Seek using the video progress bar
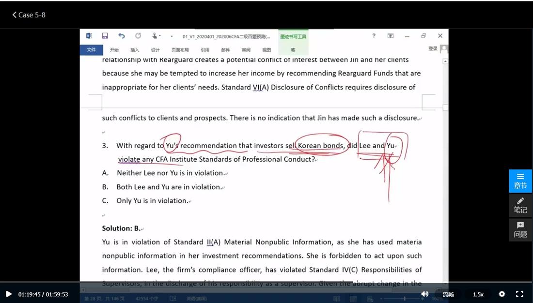Image resolution: width=533 pixels, height=303 pixels. (266, 283)
